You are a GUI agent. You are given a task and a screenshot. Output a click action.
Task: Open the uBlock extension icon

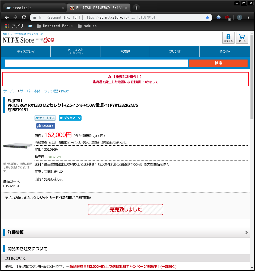(x=228, y=18)
